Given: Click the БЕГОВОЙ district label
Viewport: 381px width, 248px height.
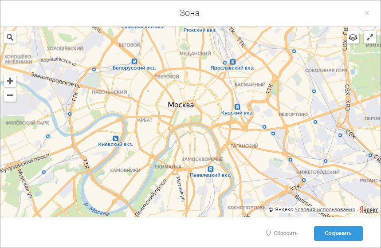Looking at the screenshot, I should pyautogui.click(x=130, y=45).
